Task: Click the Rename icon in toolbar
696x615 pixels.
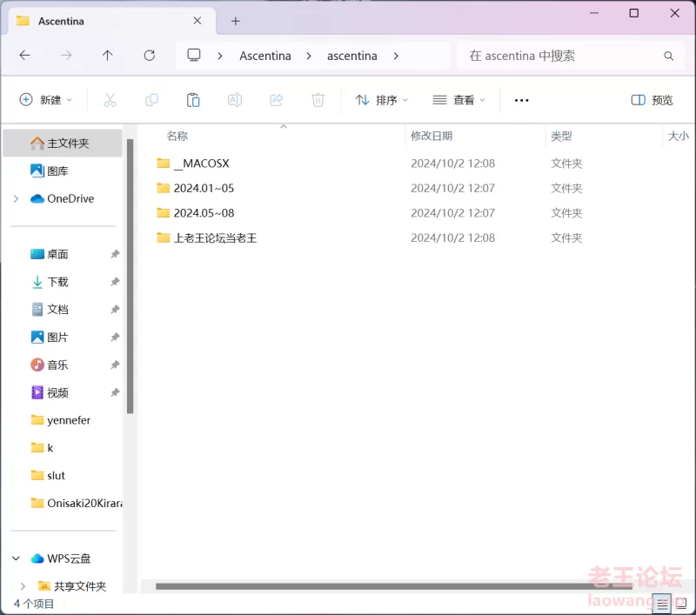Action: tap(235, 100)
